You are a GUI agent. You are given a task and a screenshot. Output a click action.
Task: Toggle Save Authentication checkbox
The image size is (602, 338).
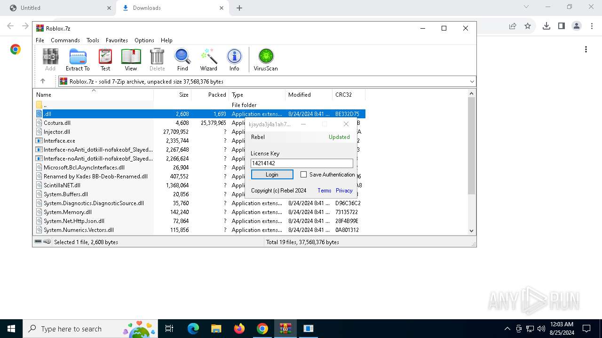303,175
